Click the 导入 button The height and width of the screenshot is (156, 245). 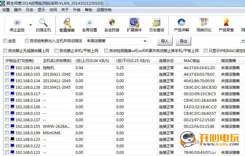tap(165, 41)
